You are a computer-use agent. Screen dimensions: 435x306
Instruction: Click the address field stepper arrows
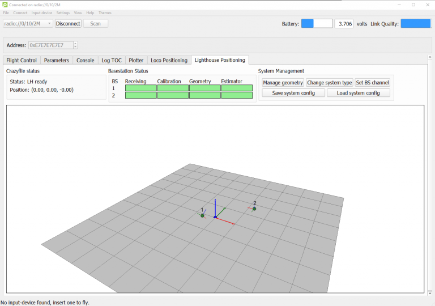[75, 45]
